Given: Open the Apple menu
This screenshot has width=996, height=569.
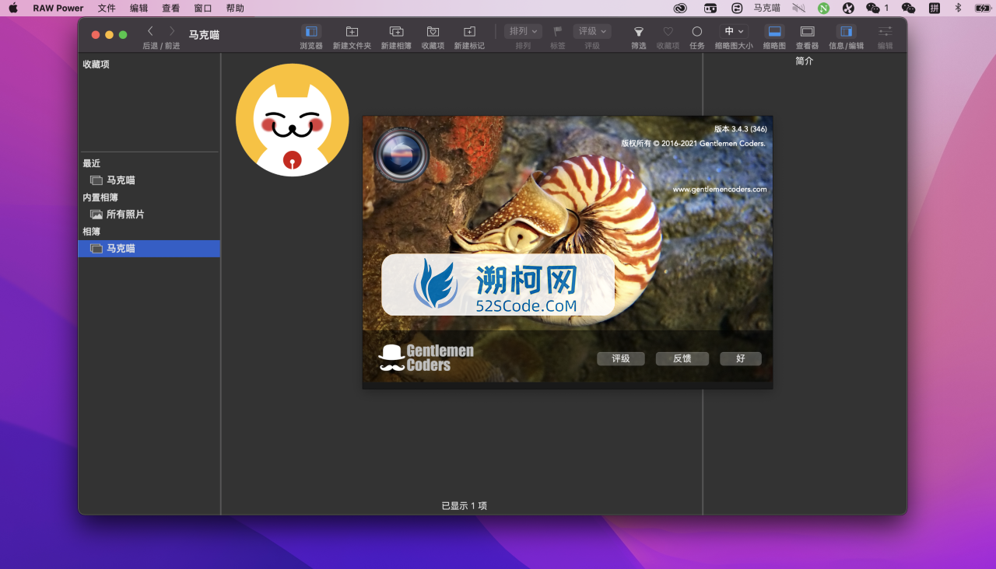Looking at the screenshot, I should pos(13,9).
